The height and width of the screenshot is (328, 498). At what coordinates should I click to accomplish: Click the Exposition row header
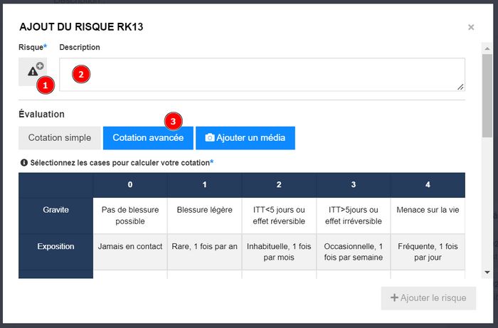coord(56,252)
